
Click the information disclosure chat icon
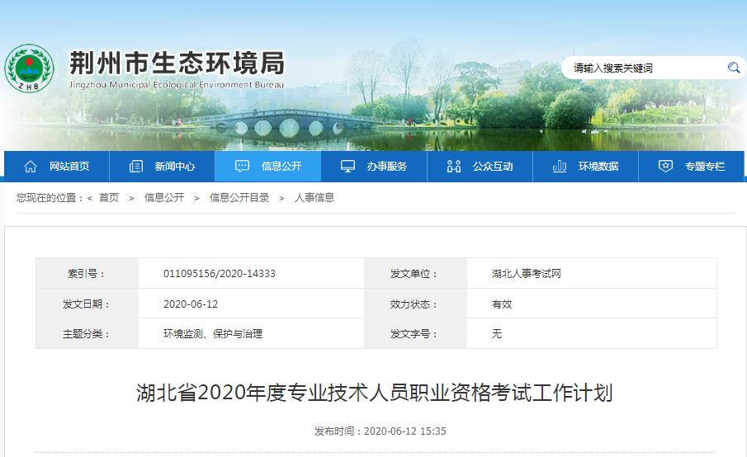point(242,167)
